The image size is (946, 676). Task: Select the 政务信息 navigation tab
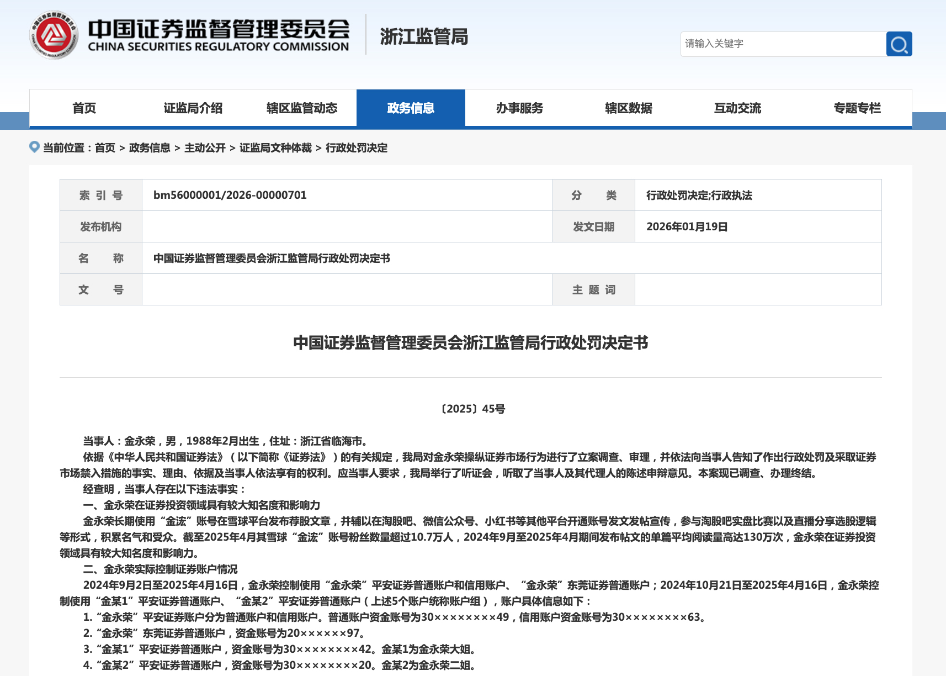tap(411, 108)
